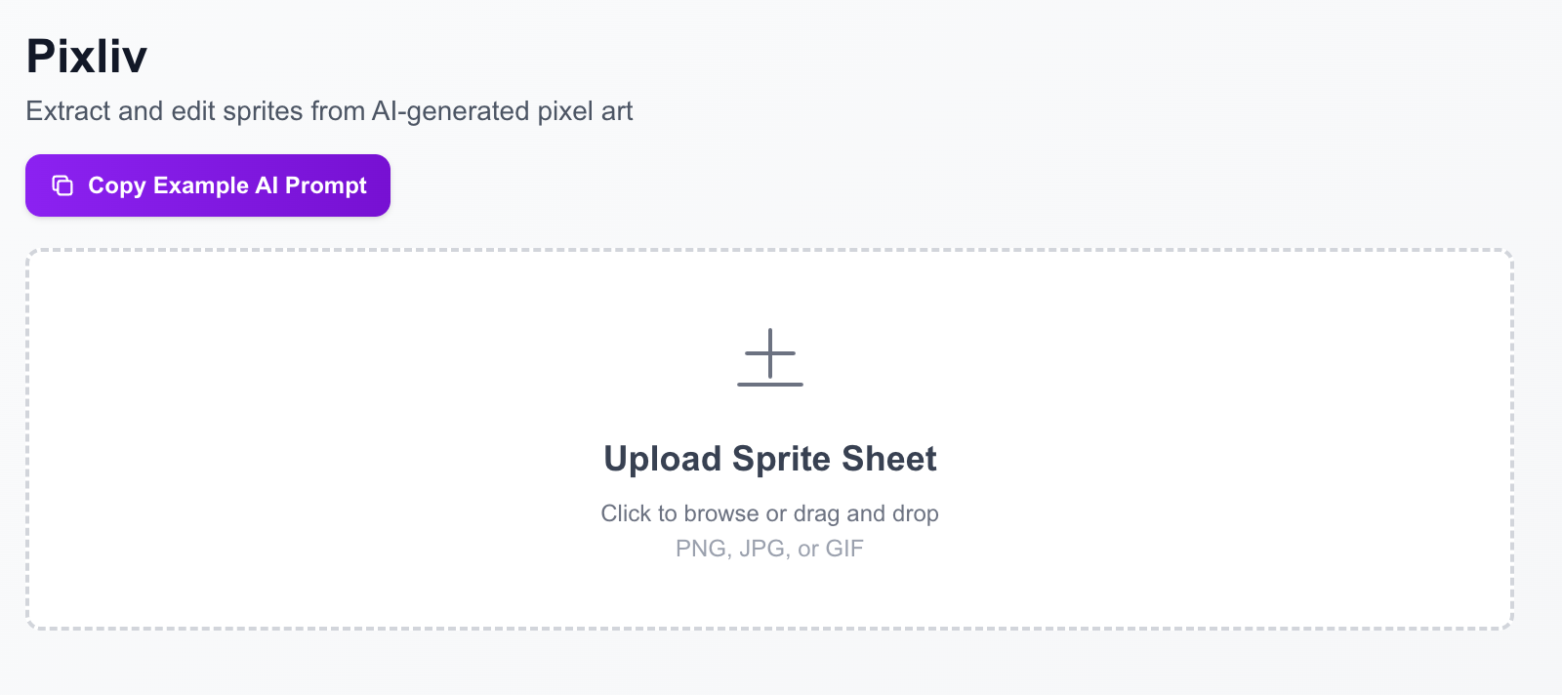Click the Pixliv app title

[87, 57]
